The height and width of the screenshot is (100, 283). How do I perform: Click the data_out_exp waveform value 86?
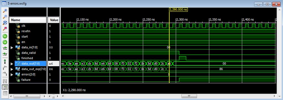point(221,69)
